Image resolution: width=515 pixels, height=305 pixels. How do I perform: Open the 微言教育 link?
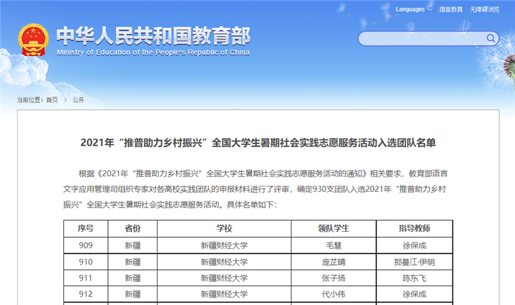pos(450,9)
